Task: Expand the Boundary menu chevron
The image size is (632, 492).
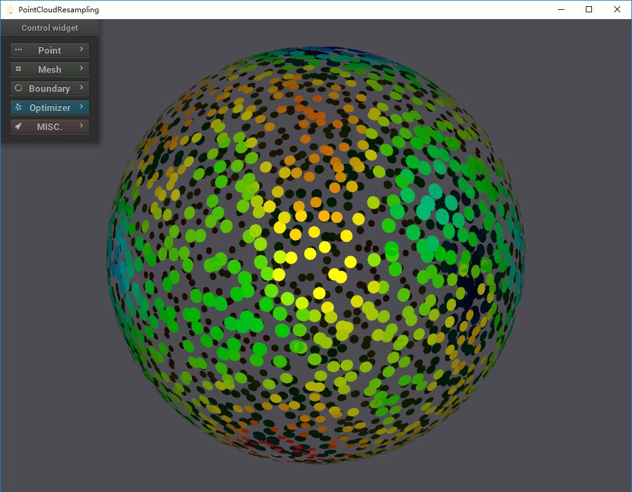Action: (x=81, y=87)
